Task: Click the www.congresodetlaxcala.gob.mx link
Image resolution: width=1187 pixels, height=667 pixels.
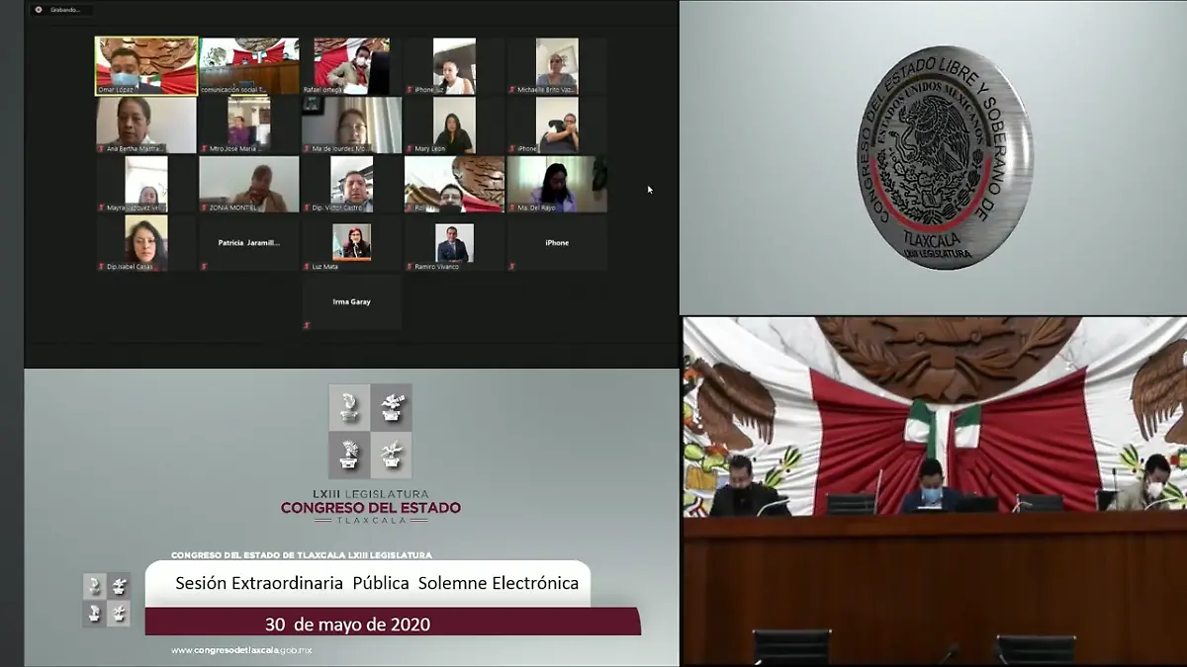Action: coord(241,650)
